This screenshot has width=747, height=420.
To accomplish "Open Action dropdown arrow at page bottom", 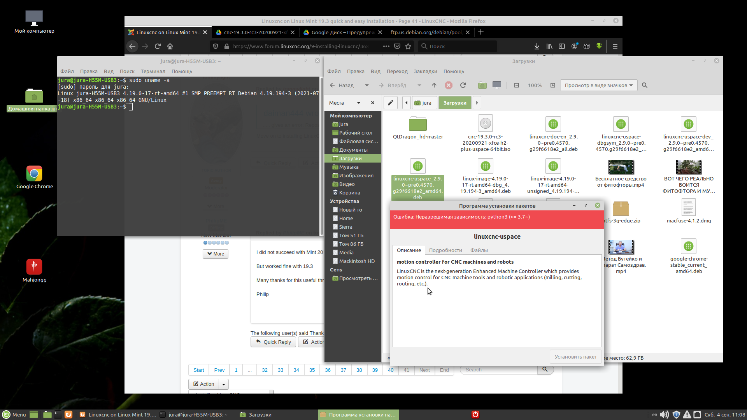I will [223, 384].
